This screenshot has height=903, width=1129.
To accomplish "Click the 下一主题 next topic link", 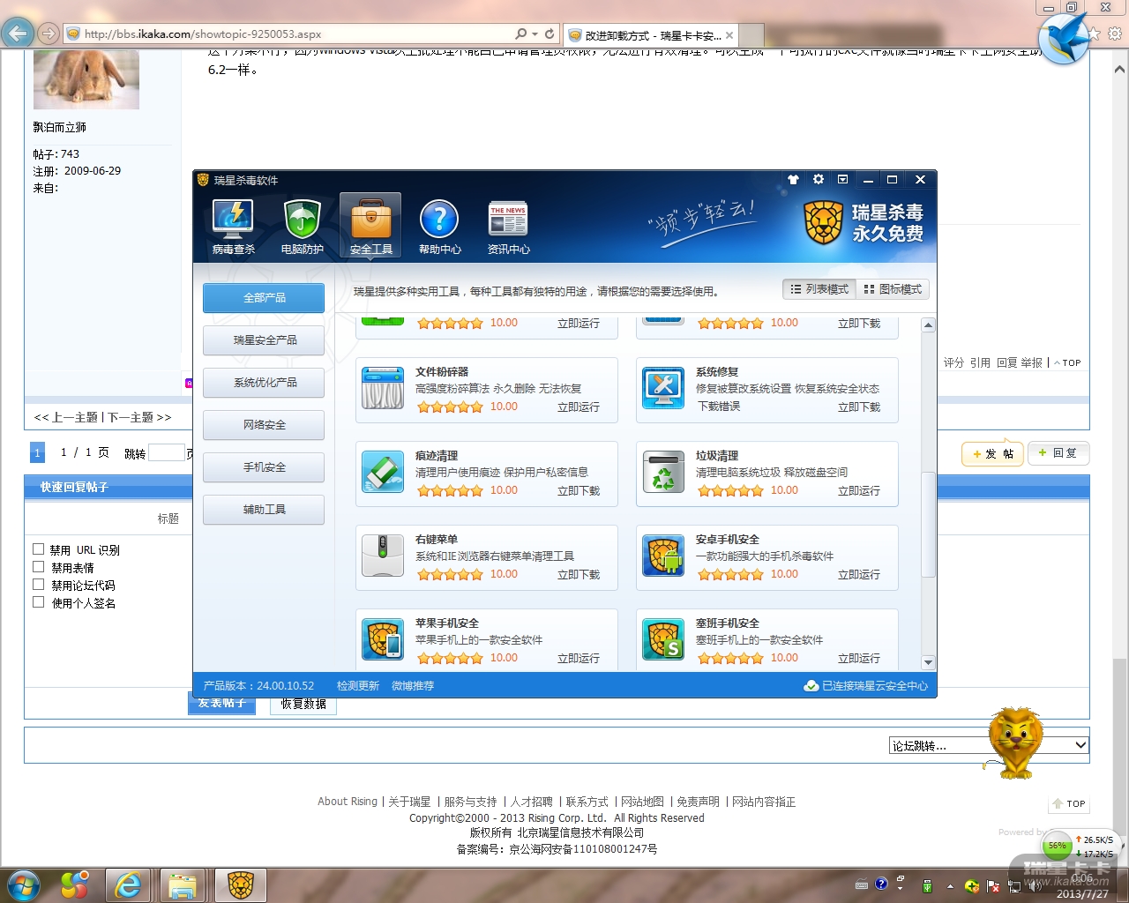I will click(139, 417).
